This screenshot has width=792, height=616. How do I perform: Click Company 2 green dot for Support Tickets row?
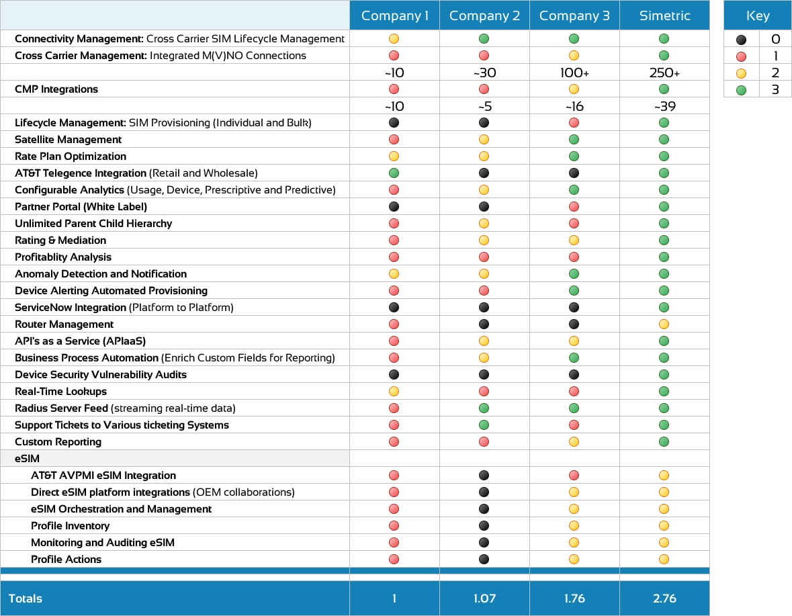coord(484,425)
